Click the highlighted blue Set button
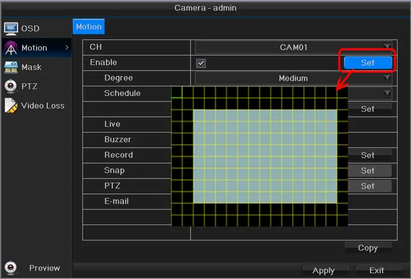This screenshot has height=279, width=411. [x=368, y=63]
